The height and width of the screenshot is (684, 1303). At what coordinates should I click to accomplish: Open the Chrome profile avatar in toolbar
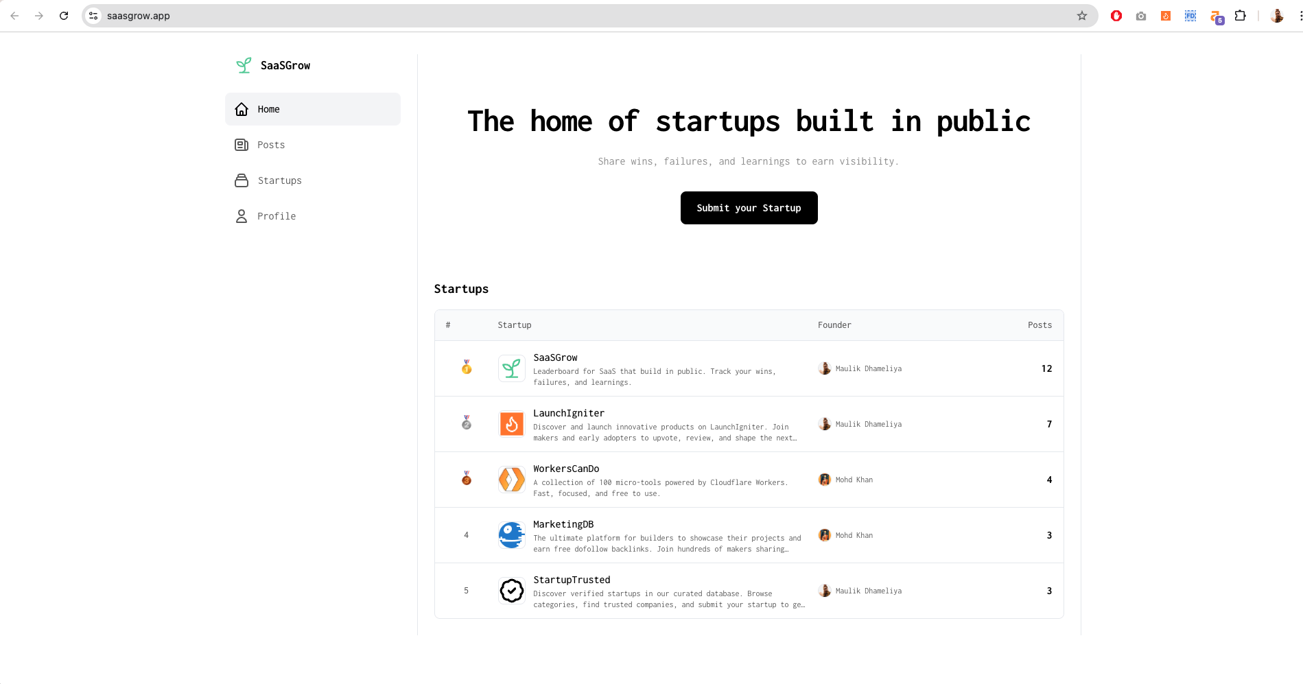click(x=1276, y=16)
